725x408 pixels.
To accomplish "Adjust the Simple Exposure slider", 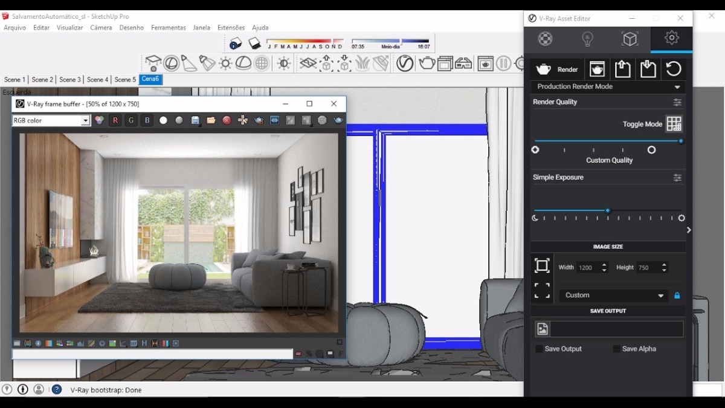I will [608, 210].
